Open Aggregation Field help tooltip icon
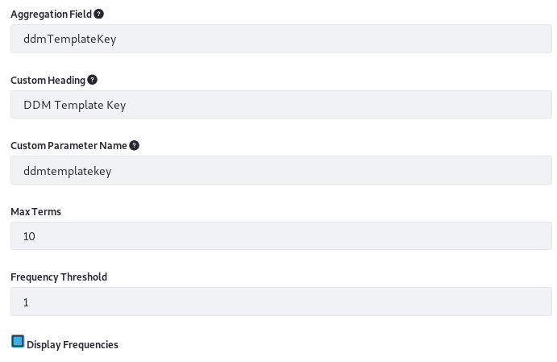This screenshot has width=557, height=362. pyautogui.click(x=99, y=14)
